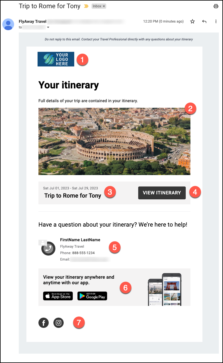The image size is (223, 363).
Task: Click the sender avatar icon
Action: [8, 24]
